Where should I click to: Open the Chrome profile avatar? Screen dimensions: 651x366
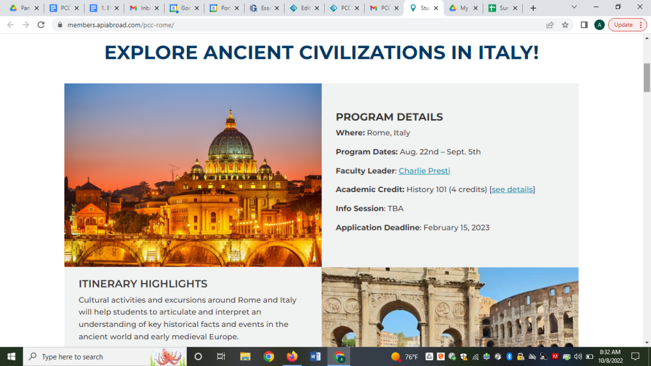pos(599,25)
